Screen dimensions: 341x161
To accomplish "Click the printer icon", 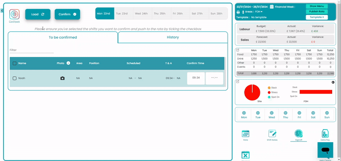I will 238,12.
